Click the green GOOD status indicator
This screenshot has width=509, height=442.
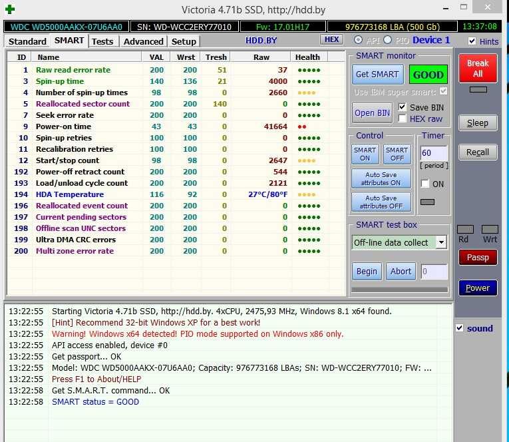tap(428, 75)
